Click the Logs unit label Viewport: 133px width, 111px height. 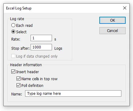click(58, 48)
